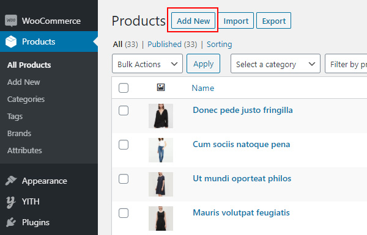This screenshot has width=367, height=235.
Task: Go to Brands submenu item
Action: click(x=19, y=134)
